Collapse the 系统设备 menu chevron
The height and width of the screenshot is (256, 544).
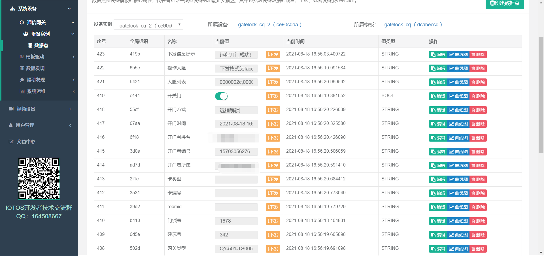pyautogui.click(x=69, y=9)
